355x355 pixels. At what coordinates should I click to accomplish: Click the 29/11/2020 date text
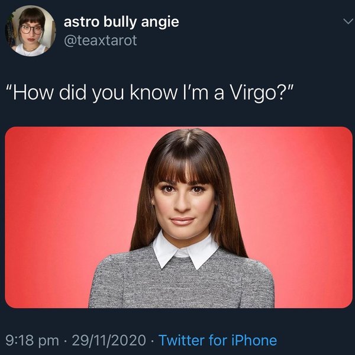tap(109, 340)
